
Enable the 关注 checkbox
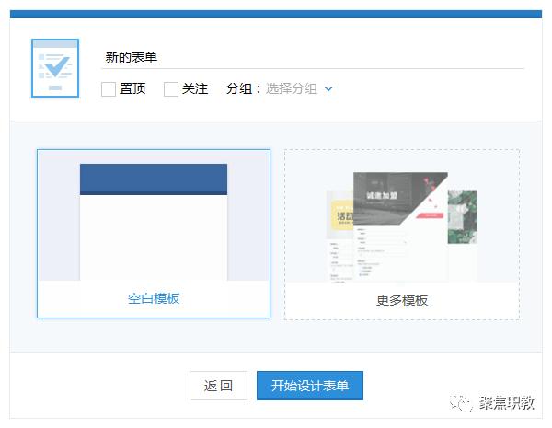pos(171,89)
